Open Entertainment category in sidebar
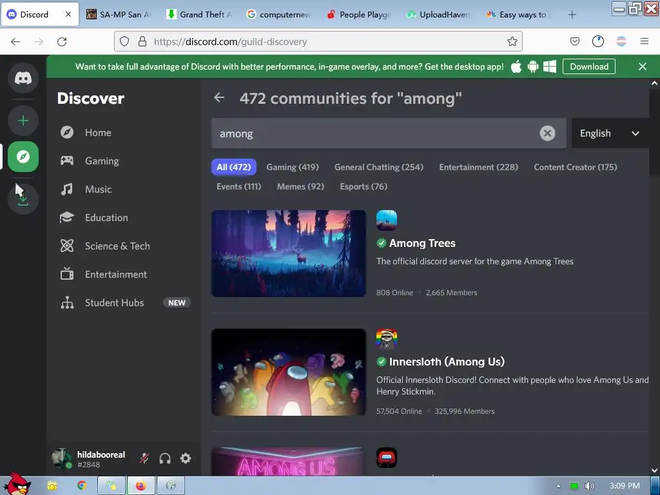The image size is (660, 495). coord(124,275)
